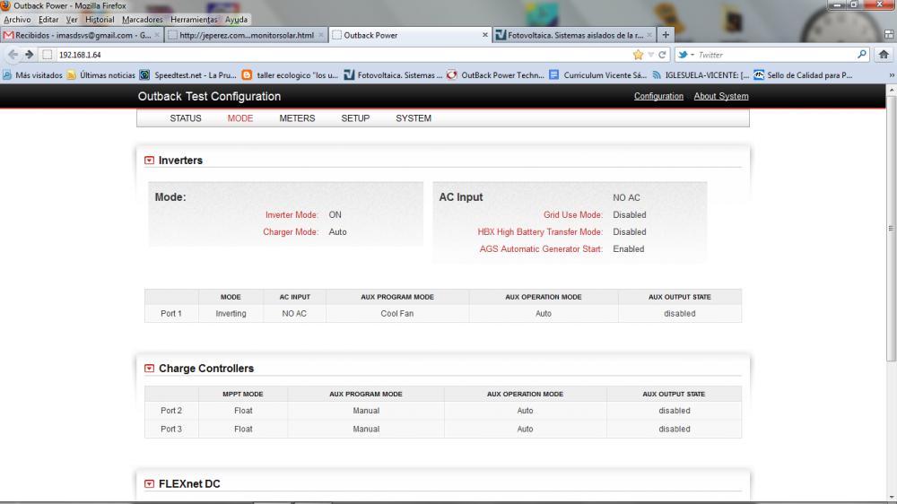Viewport: 897px width, 504px height.
Task: Click the Configuration link in header
Action: pyautogui.click(x=658, y=96)
